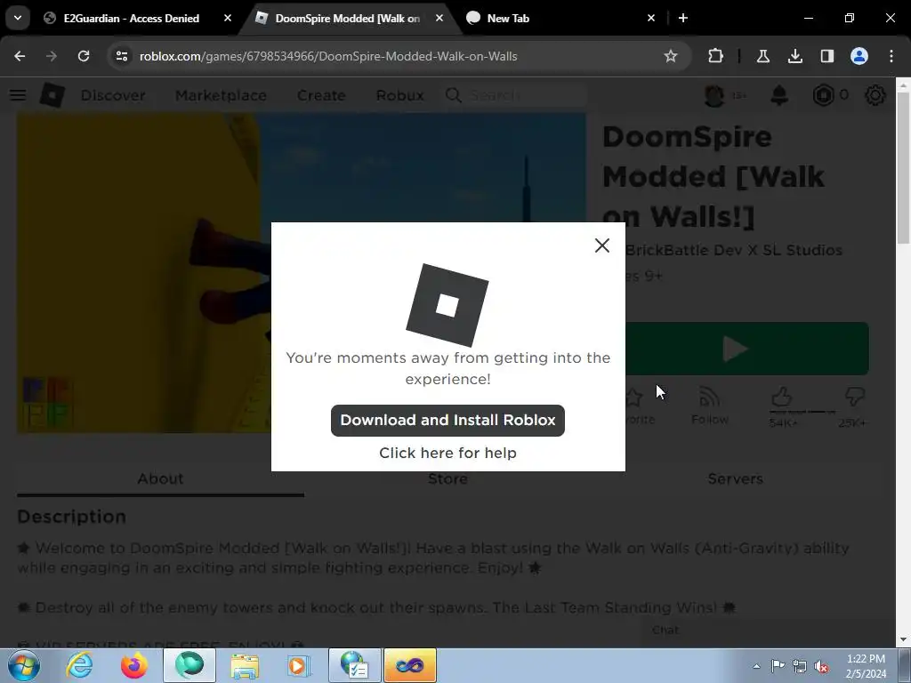Open the Robux balance icon
The width and height of the screenshot is (911, 683).
823,95
